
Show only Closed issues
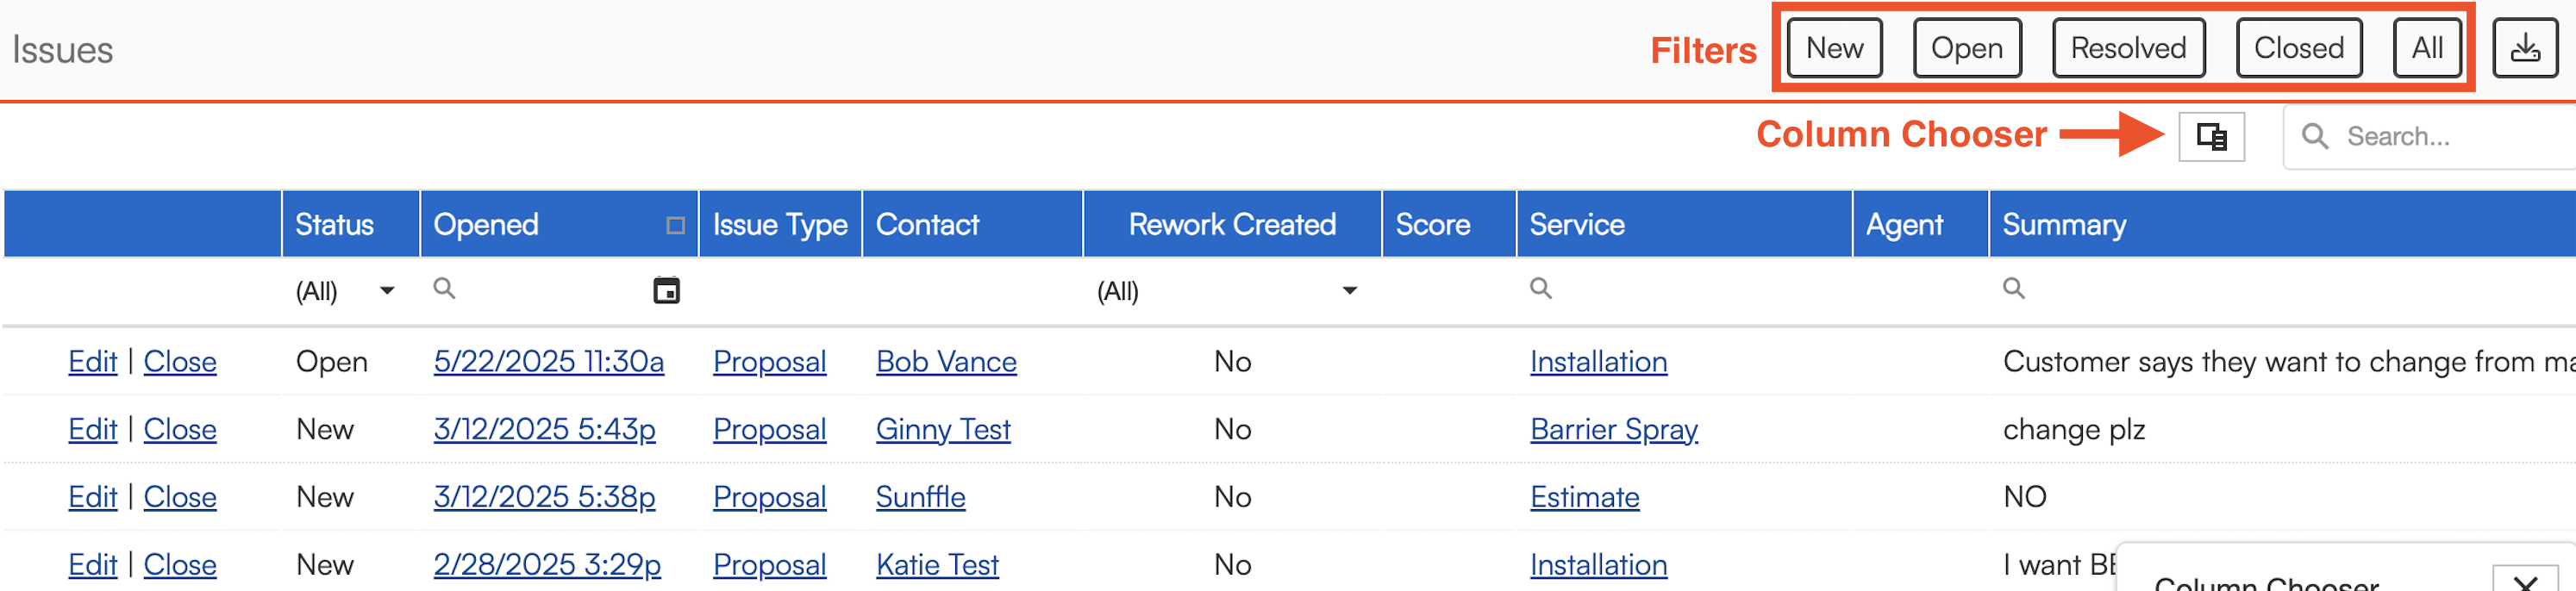pyautogui.click(x=2298, y=48)
